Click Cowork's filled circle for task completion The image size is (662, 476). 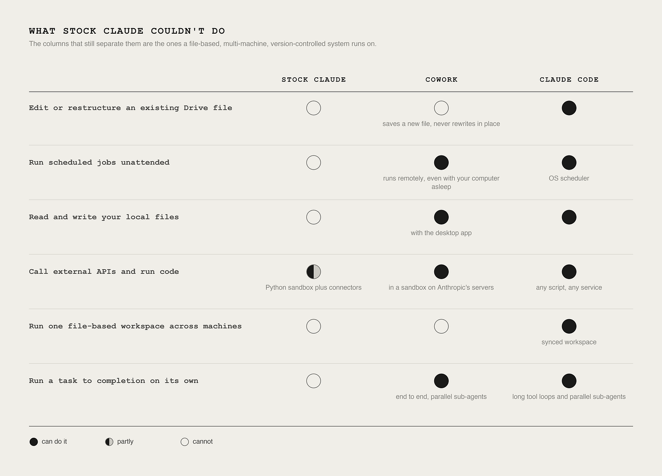[x=441, y=381]
